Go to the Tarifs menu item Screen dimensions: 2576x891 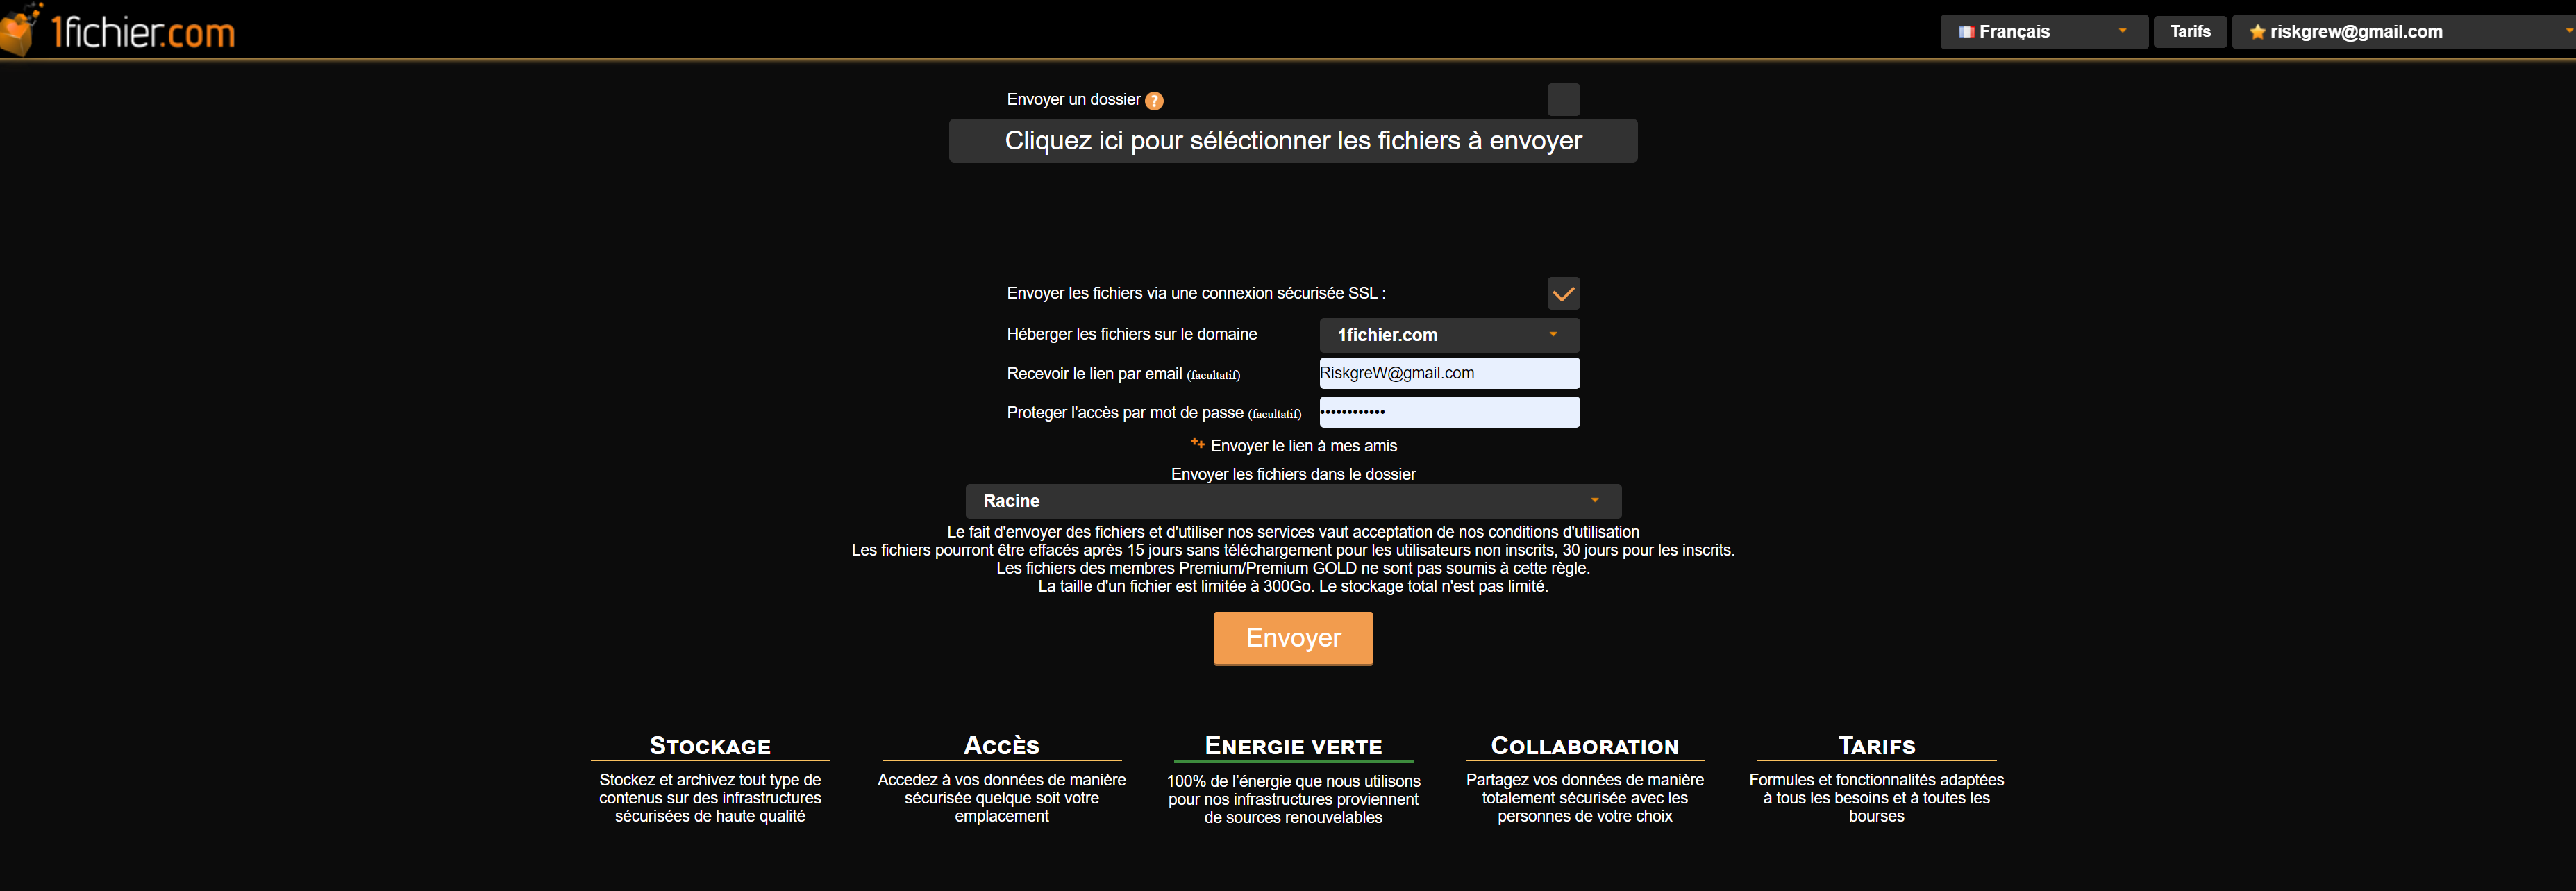[x=2190, y=32]
